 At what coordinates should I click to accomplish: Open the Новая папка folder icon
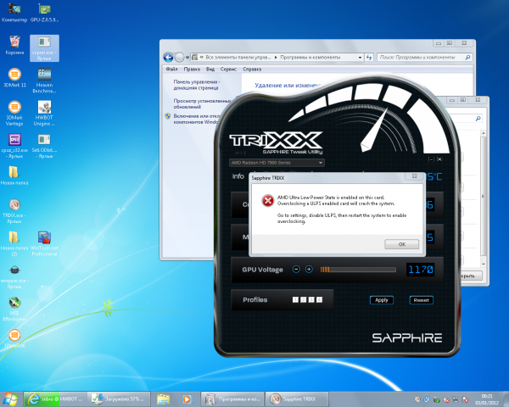14,176
